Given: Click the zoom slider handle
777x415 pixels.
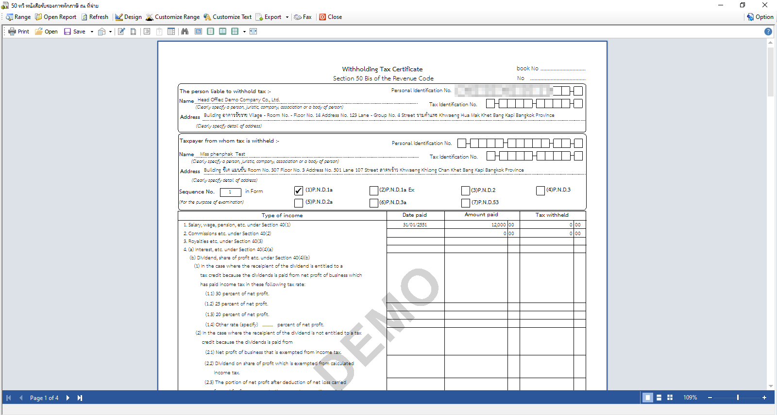Looking at the screenshot, I should point(738,398).
